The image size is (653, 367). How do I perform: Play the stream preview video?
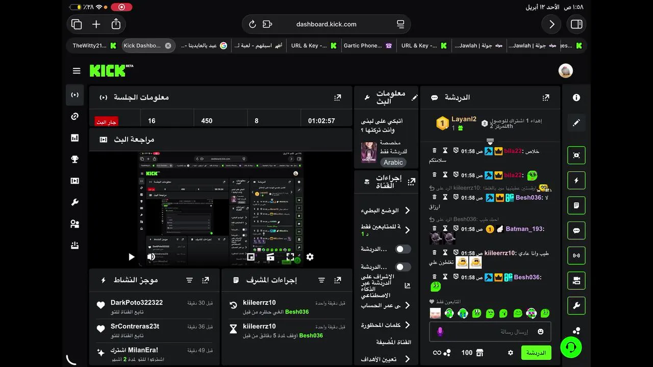click(131, 257)
